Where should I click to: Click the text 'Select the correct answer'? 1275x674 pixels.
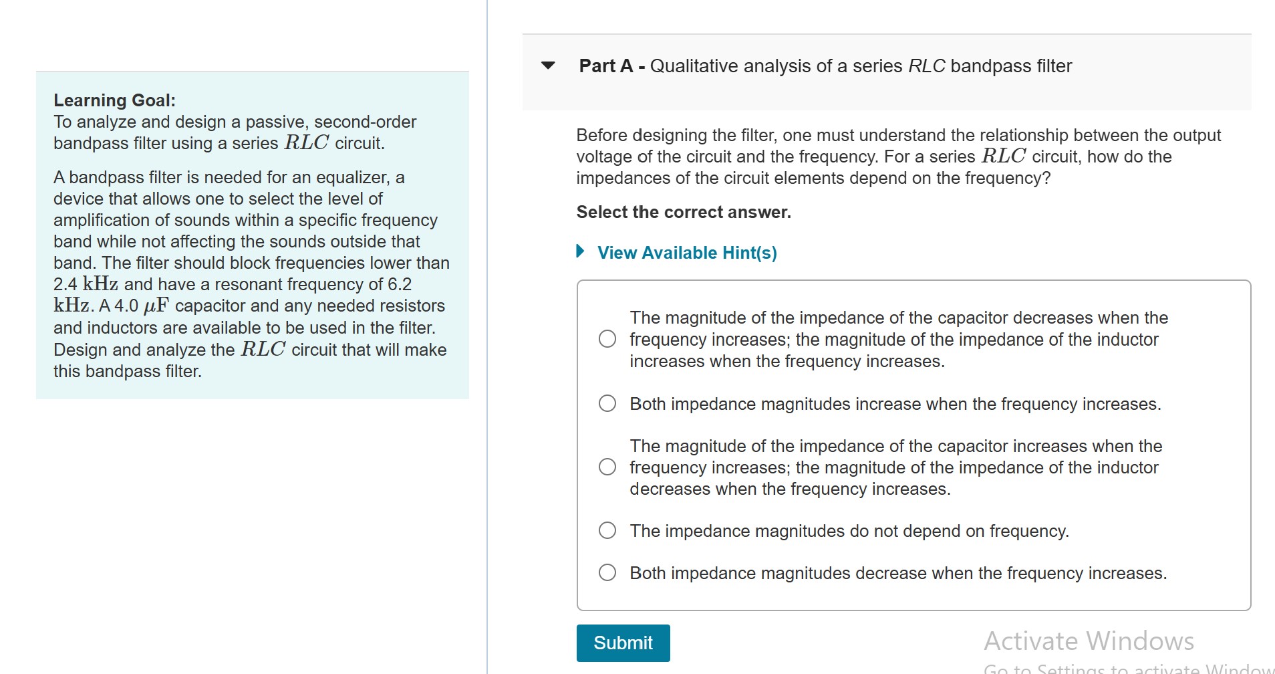click(x=682, y=212)
